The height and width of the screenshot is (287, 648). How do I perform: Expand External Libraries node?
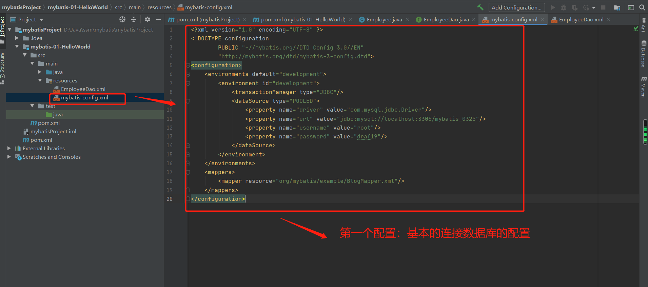click(9, 148)
